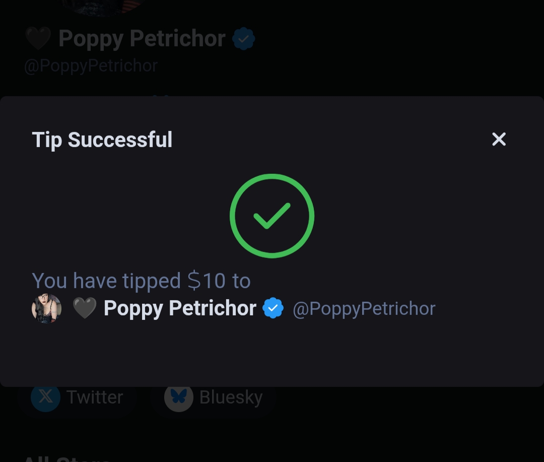This screenshot has width=544, height=462.
Task: Click the partially visible All Stars heading
Action: (x=66, y=458)
